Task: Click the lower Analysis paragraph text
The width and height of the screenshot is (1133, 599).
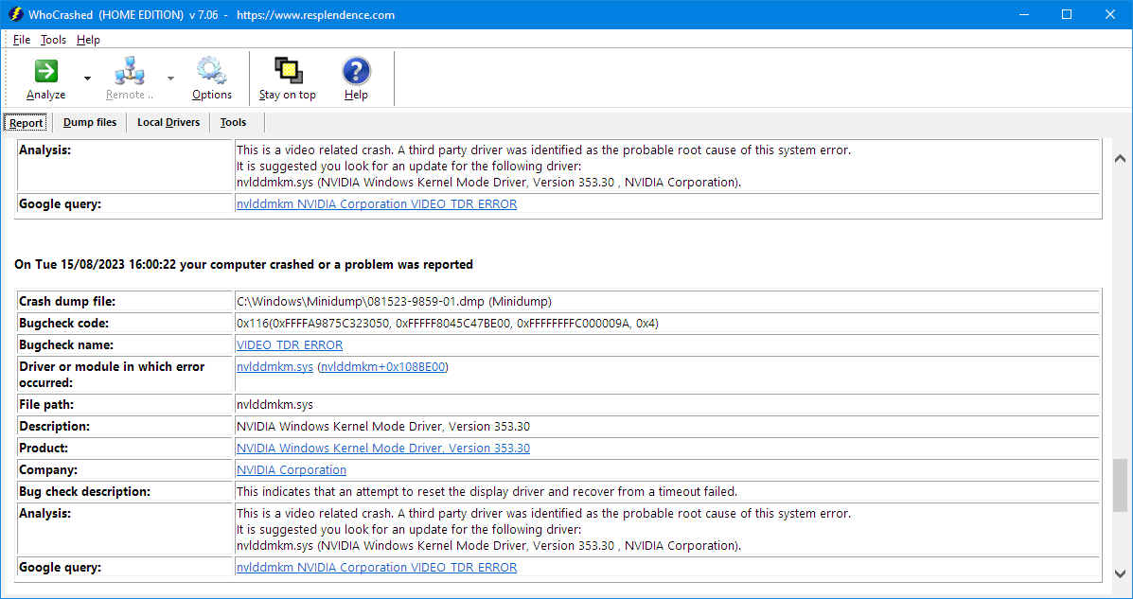Action: (x=543, y=530)
